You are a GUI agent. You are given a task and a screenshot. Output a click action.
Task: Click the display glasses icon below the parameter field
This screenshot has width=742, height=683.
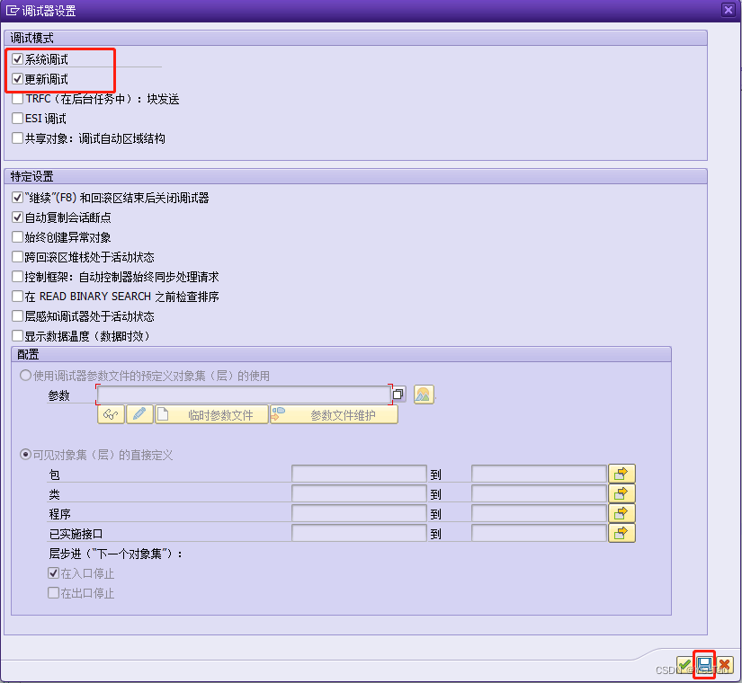pos(112,413)
